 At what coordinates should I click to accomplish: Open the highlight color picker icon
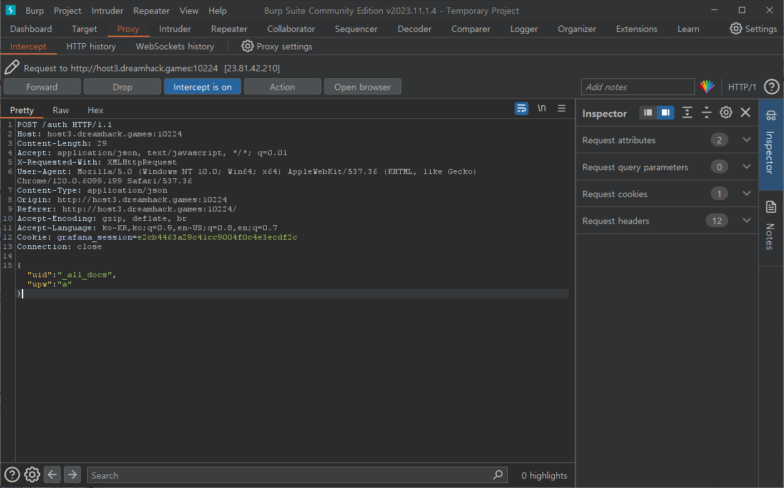707,87
